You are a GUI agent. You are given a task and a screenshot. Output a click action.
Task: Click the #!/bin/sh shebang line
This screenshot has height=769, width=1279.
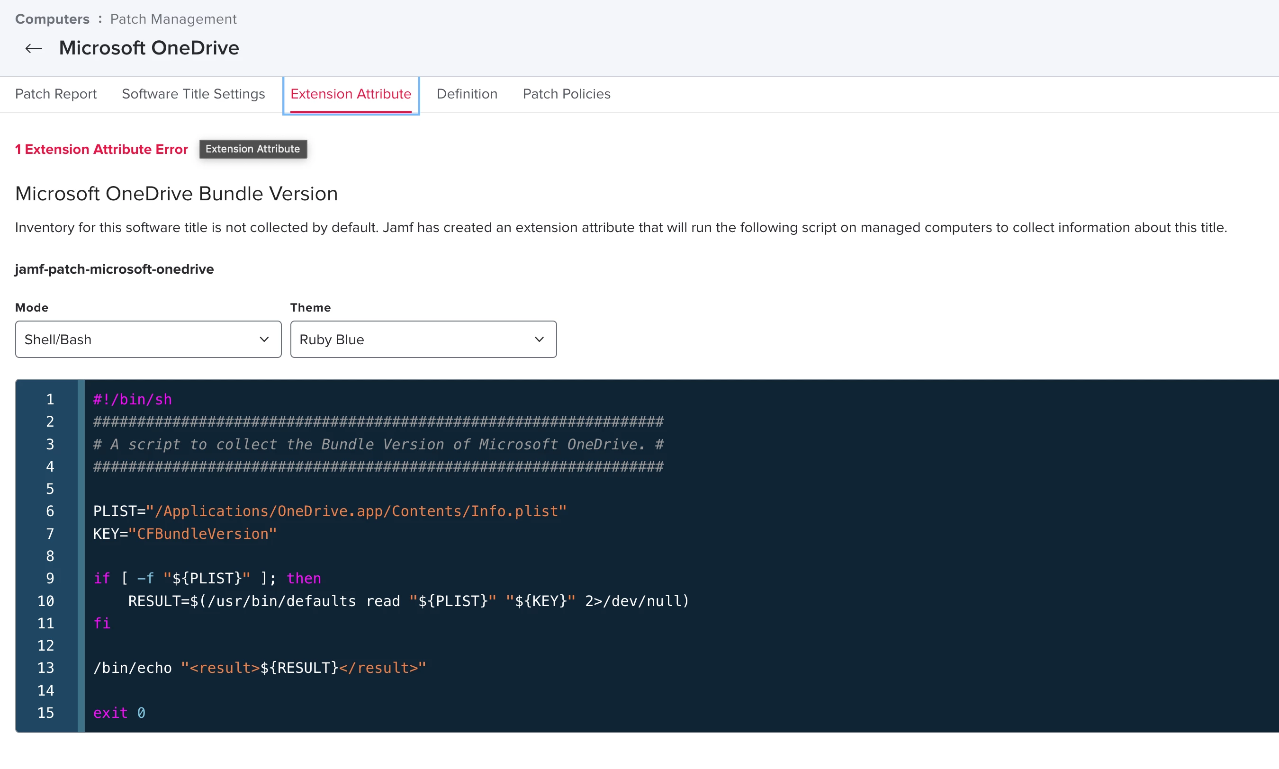point(133,400)
